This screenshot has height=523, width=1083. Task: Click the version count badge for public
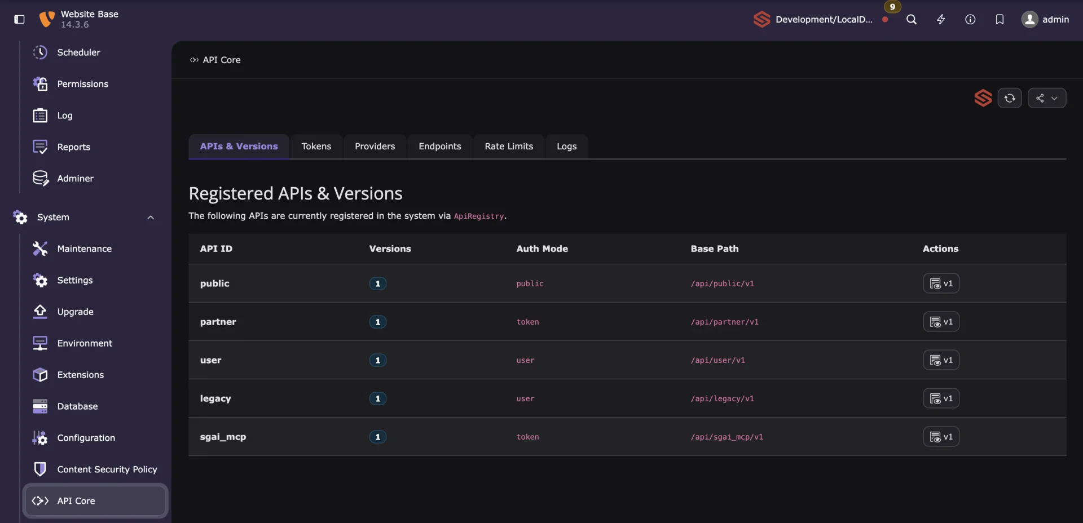(x=378, y=283)
